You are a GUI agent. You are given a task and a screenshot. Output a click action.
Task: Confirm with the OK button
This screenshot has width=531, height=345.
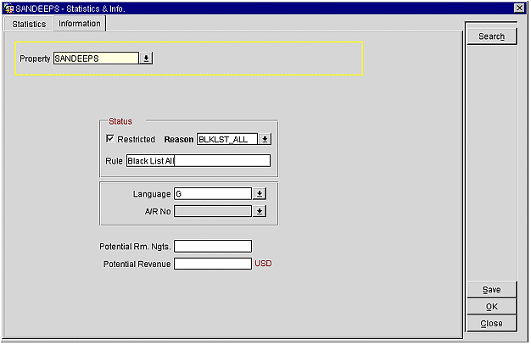pos(491,306)
